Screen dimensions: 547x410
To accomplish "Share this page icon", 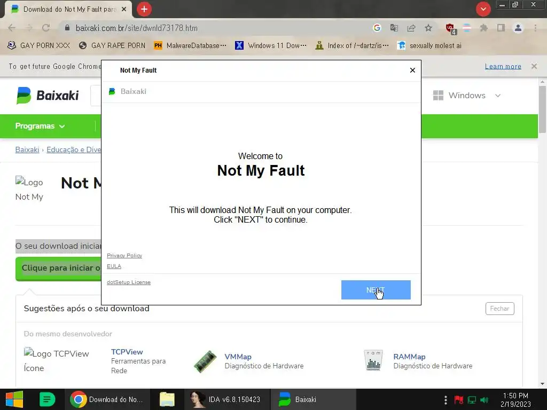I will [411, 28].
